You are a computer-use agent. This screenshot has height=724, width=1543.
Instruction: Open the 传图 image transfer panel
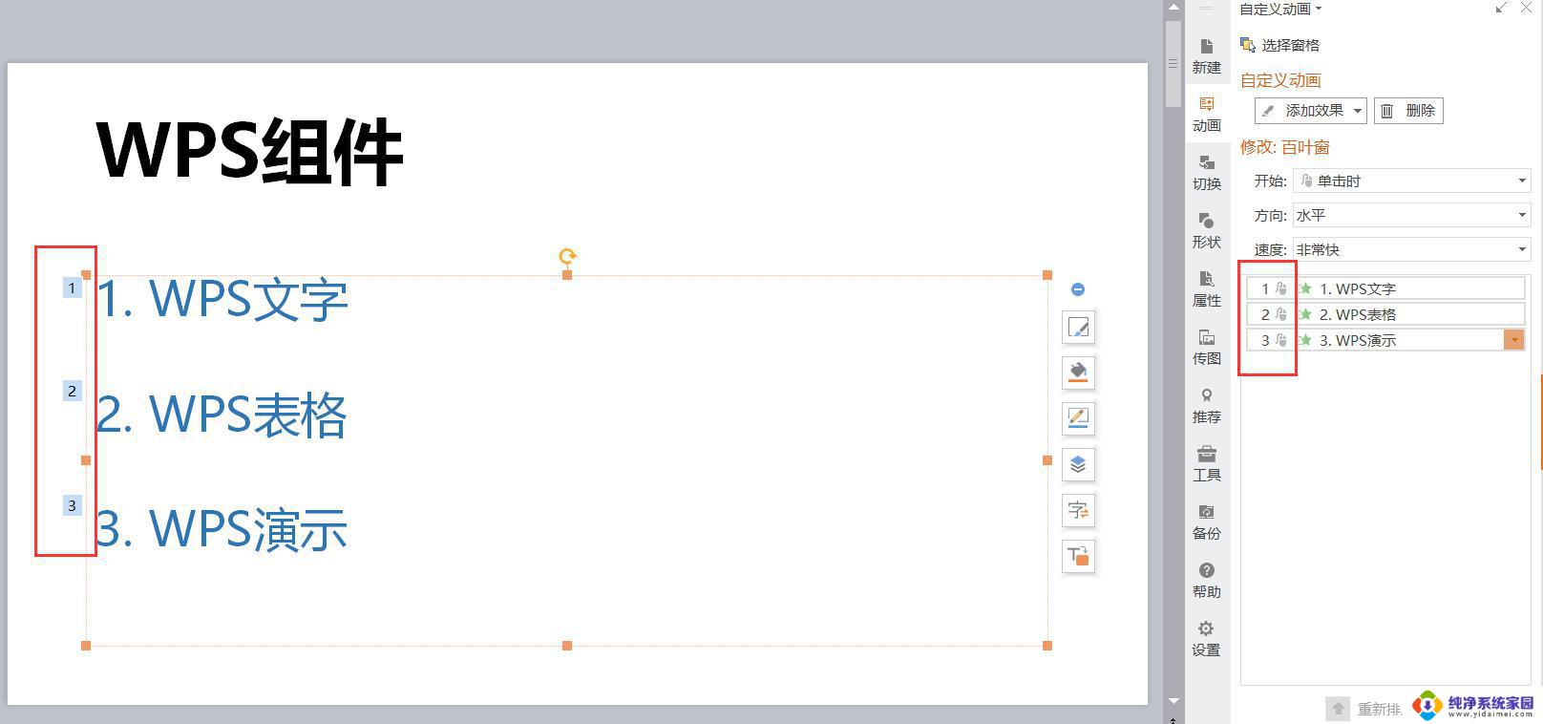click(1206, 347)
